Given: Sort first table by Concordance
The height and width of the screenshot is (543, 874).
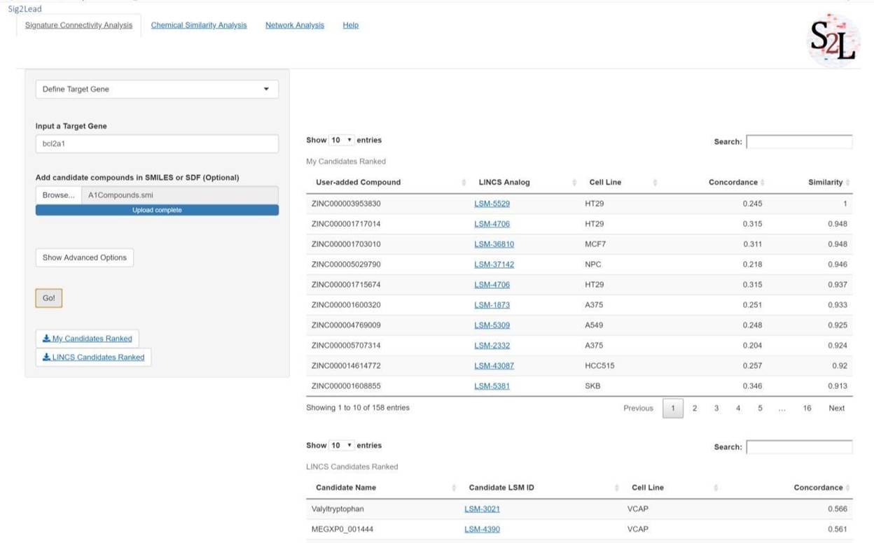Looking at the screenshot, I should [733, 182].
